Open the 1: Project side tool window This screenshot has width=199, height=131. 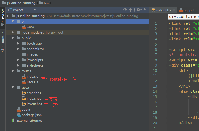[3, 18]
